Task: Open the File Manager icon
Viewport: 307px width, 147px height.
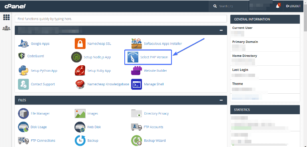Action: coord(24,113)
